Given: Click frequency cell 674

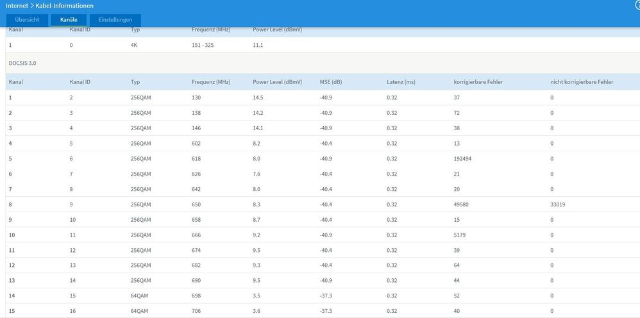Looking at the screenshot, I should 196,250.
